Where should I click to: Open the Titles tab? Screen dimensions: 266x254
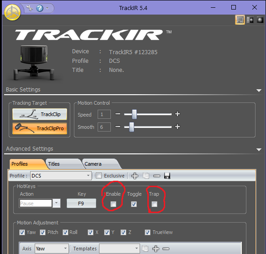click(64, 164)
